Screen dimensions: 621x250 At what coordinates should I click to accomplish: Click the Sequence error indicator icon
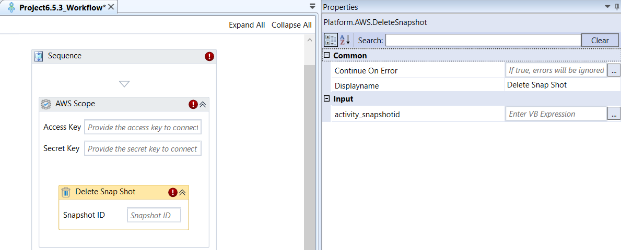pyautogui.click(x=209, y=56)
